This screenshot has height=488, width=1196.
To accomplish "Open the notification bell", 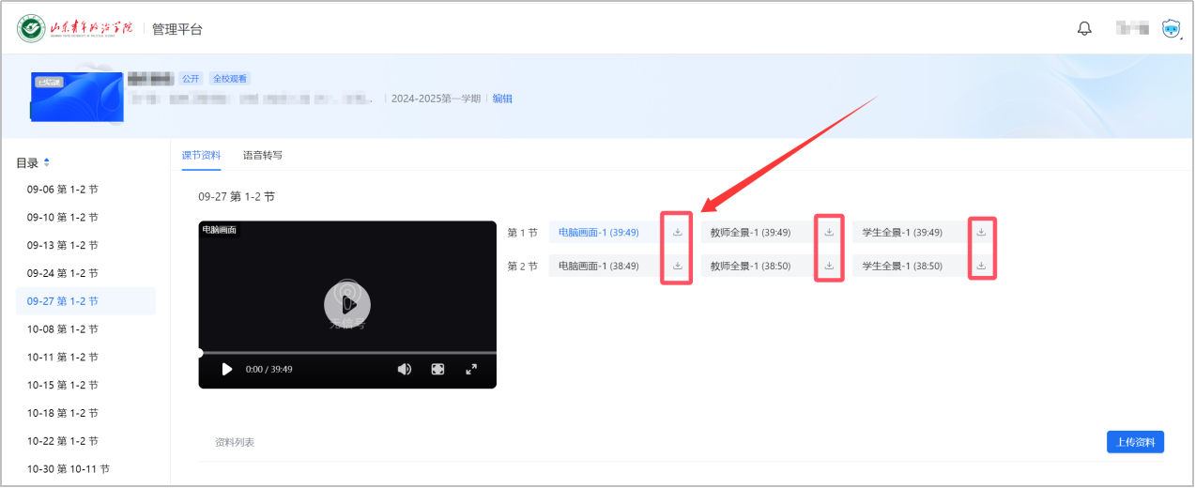I will 1084,29.
